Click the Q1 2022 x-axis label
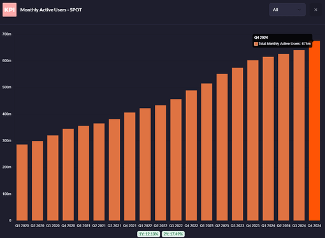The width and height of the screenshot is (325, 238). (x=145, y=226)
